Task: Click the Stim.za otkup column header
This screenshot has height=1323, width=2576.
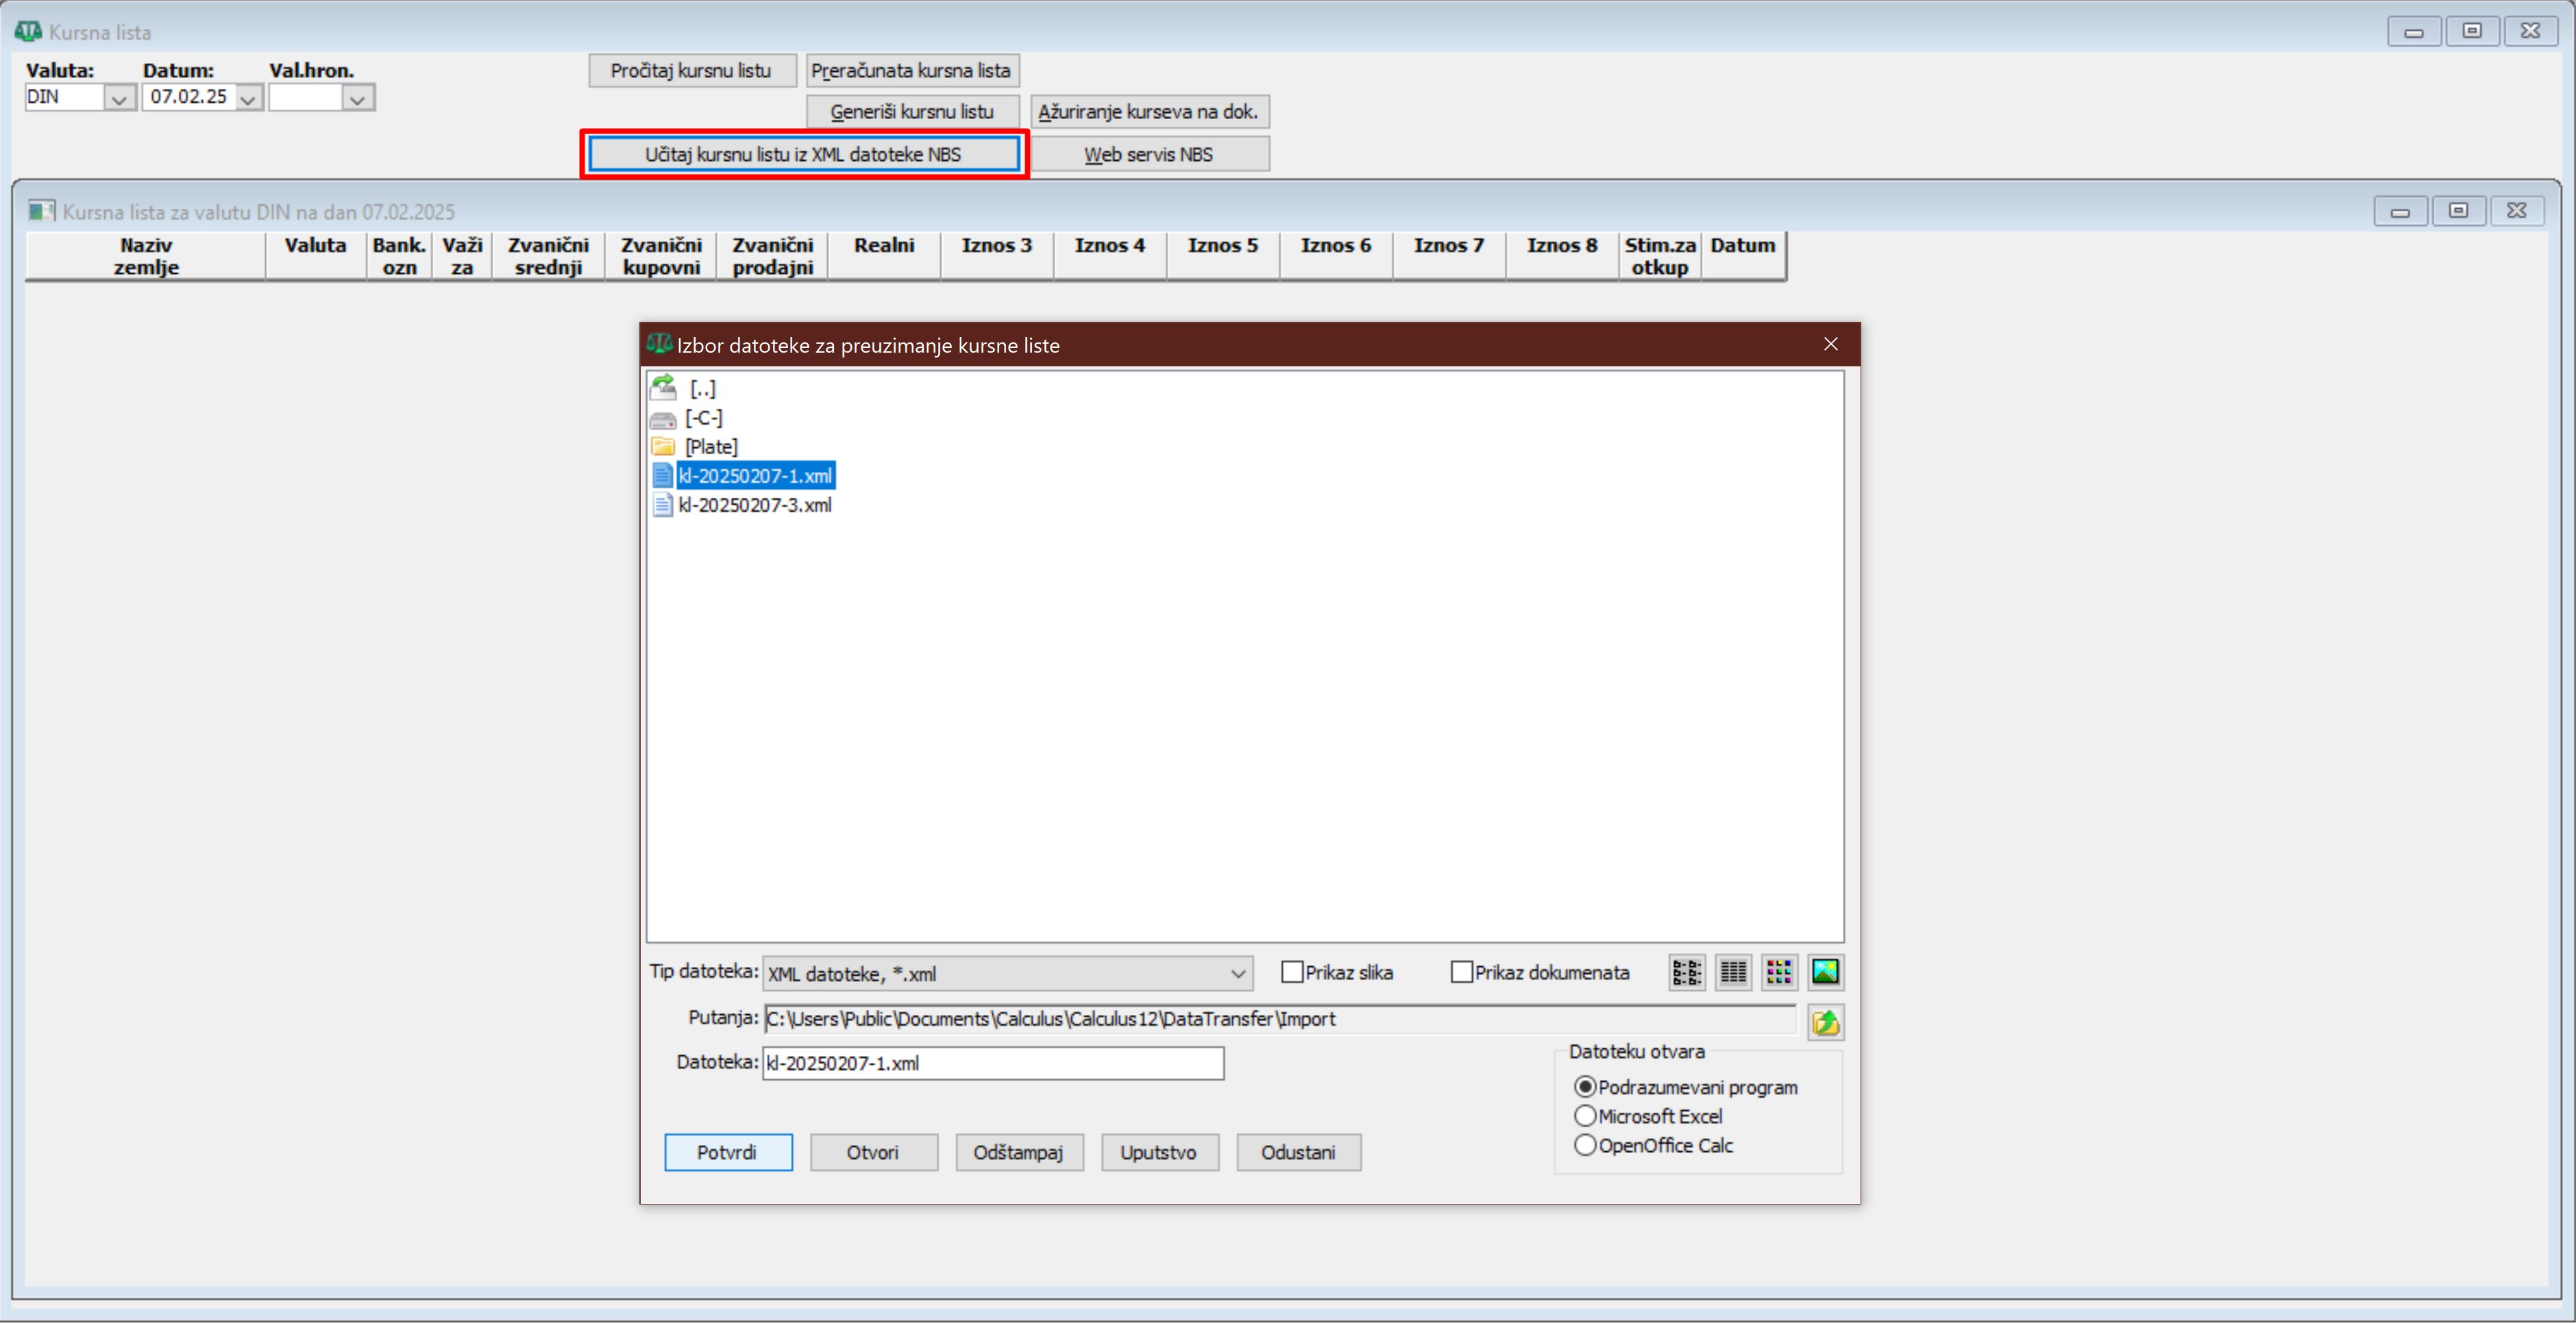Action: point(1660,256)
